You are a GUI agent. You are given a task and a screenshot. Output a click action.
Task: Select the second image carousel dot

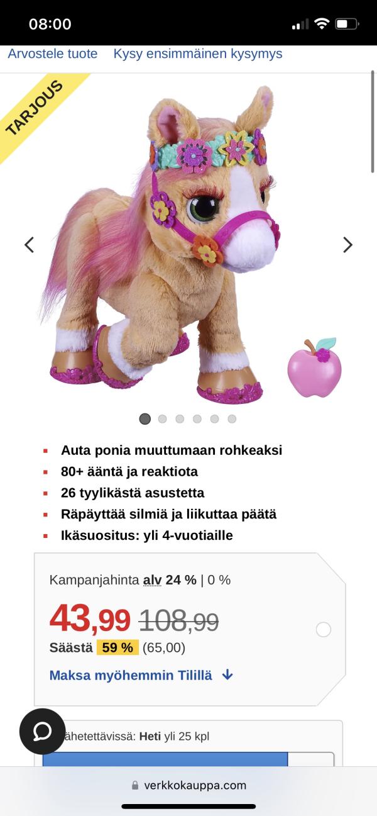163,418
